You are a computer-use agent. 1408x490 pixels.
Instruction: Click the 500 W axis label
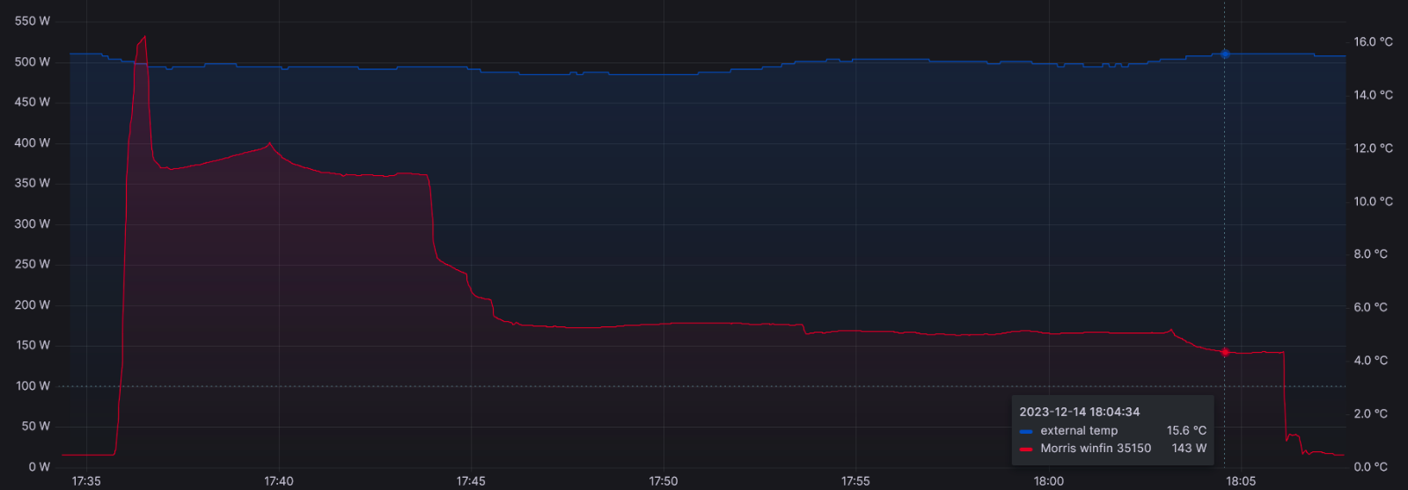[x=33, y=62]
